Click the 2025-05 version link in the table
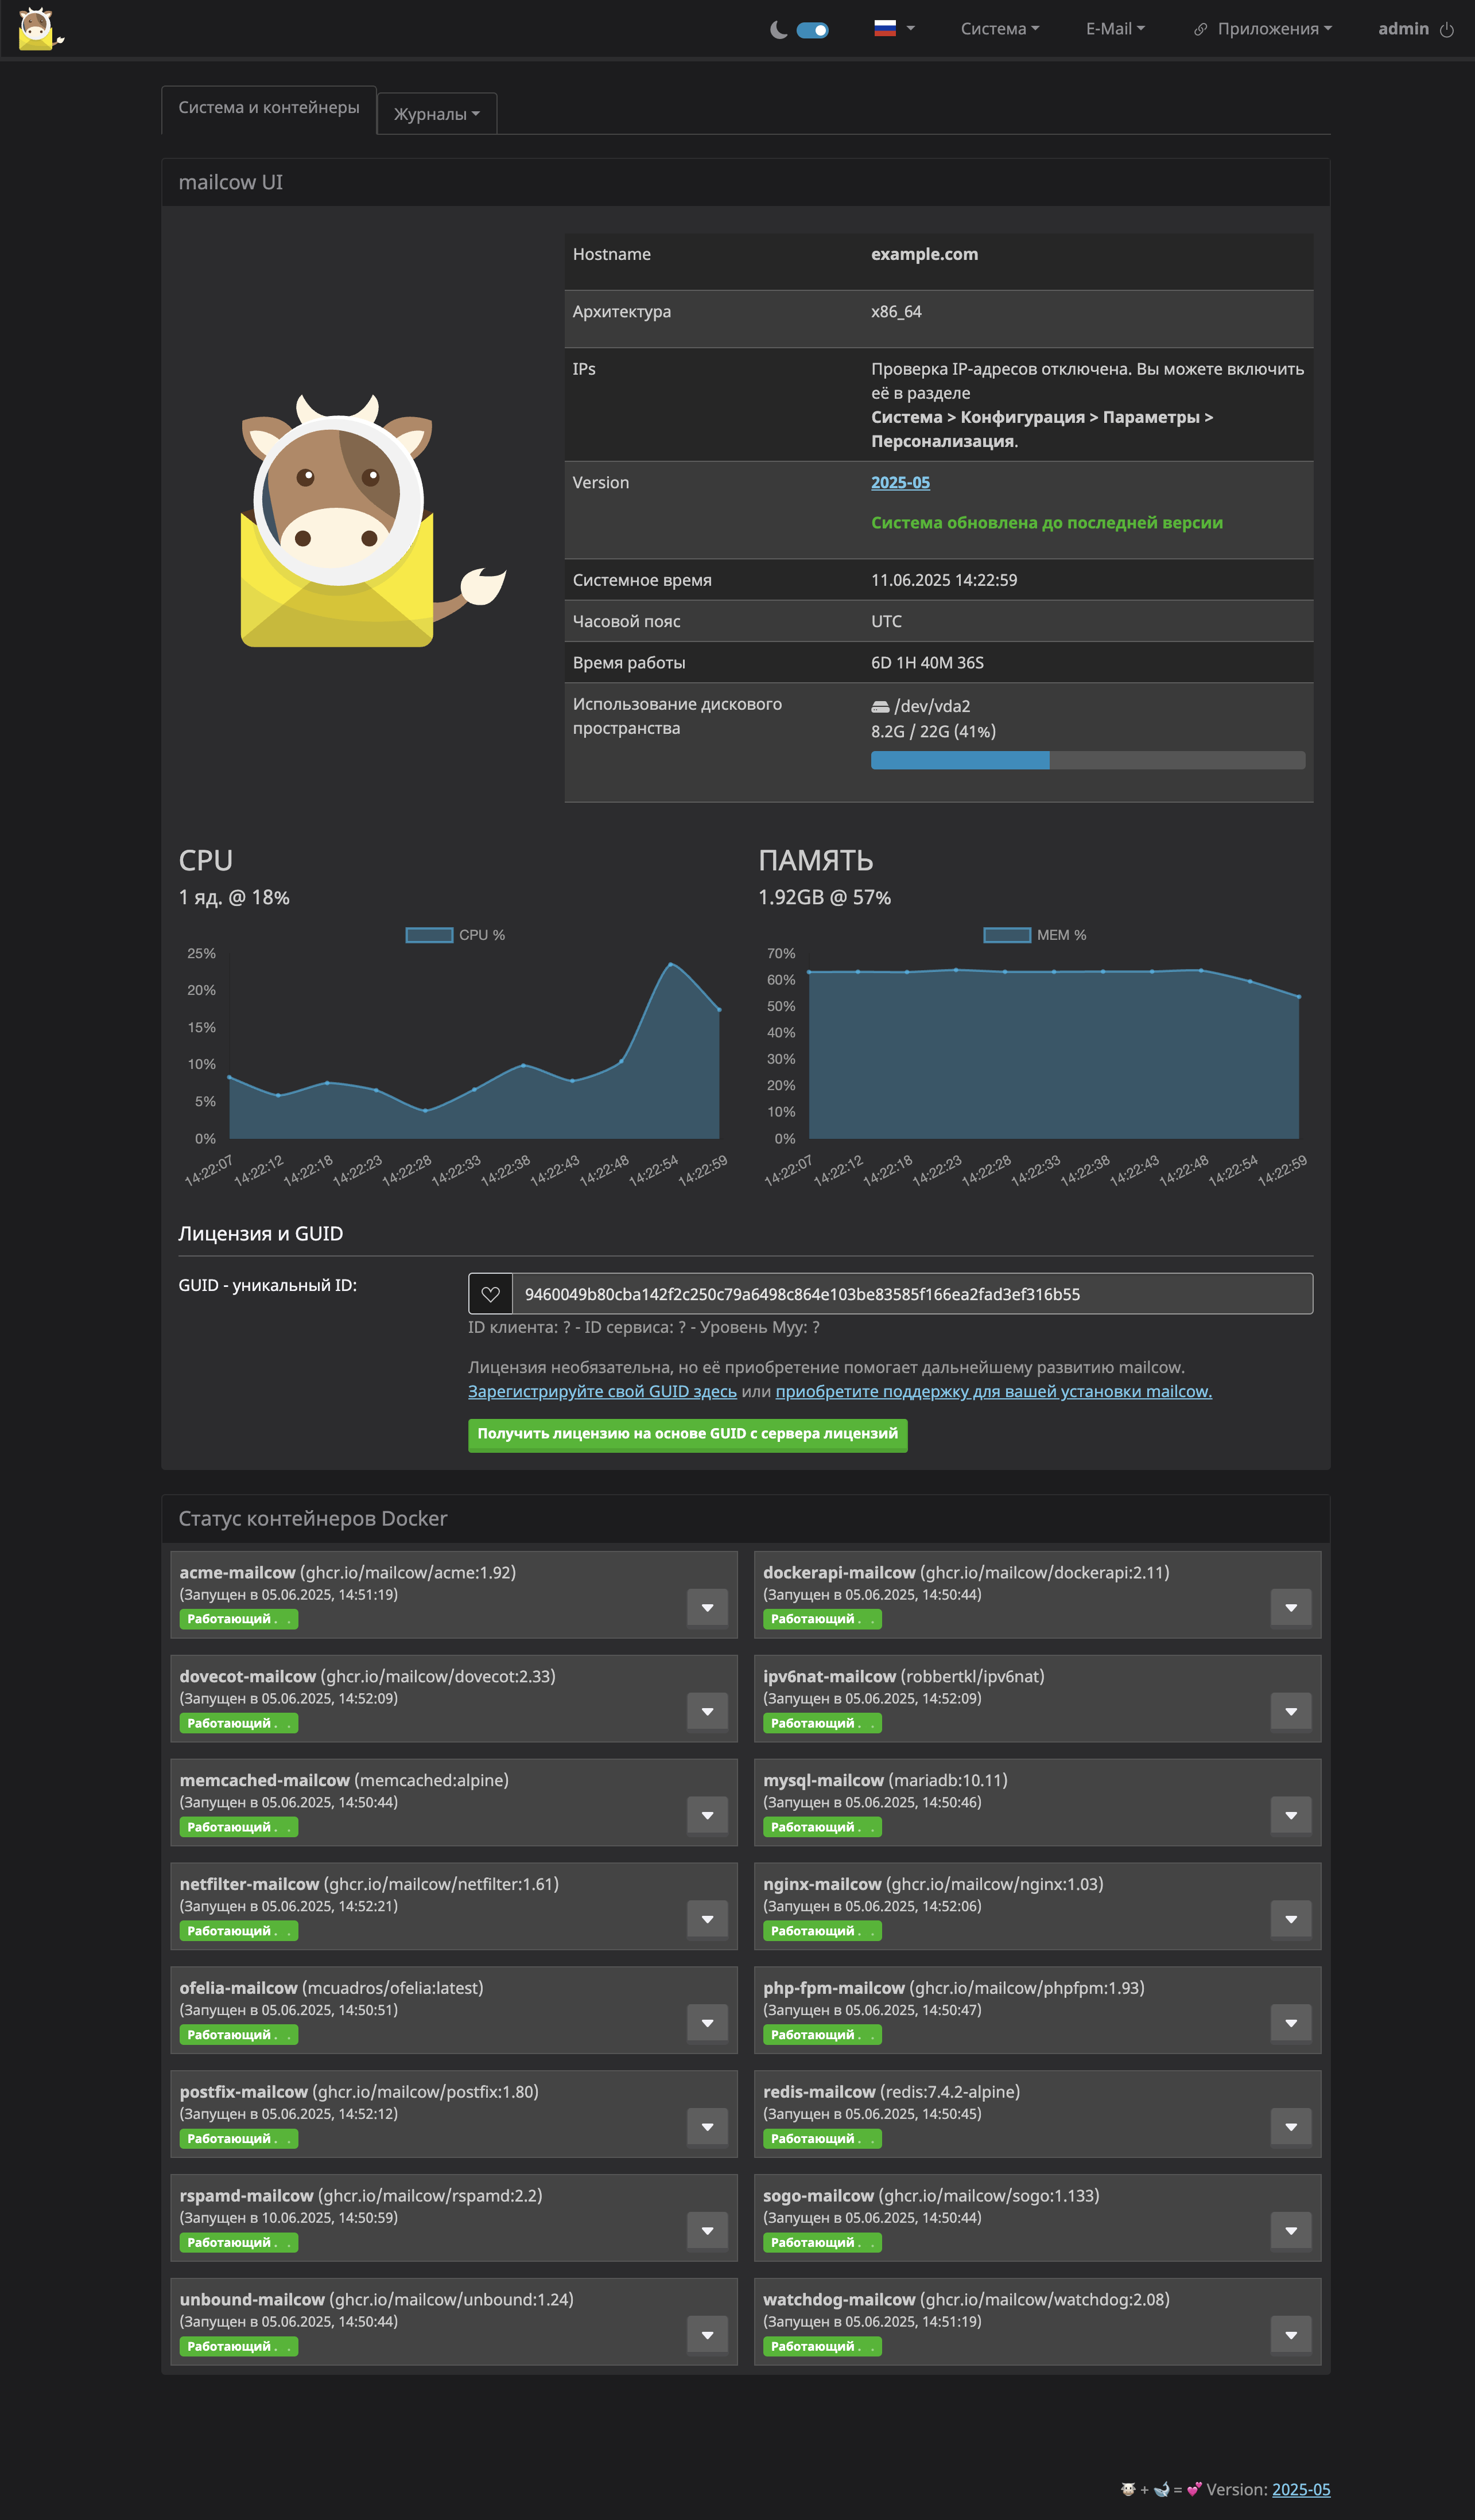This screenshot has width=1475, height=2520. pyautogui.click(x=900, y=482)
